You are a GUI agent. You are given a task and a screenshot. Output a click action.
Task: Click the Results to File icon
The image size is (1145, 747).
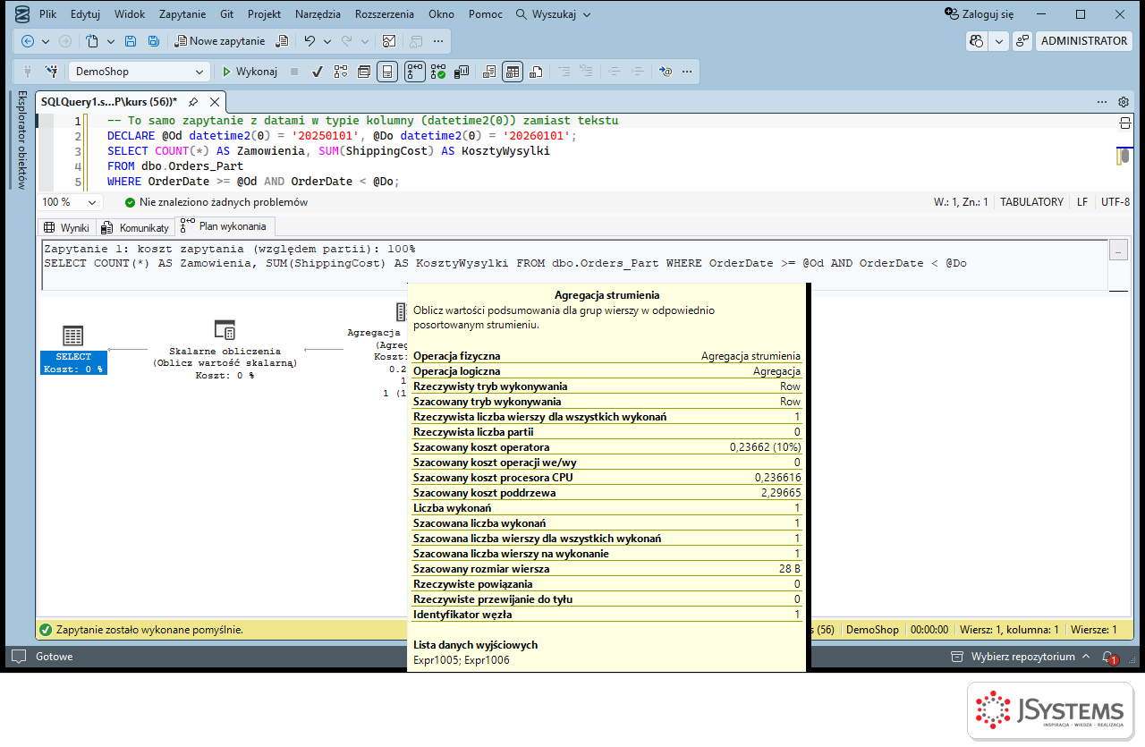point(535,72)
